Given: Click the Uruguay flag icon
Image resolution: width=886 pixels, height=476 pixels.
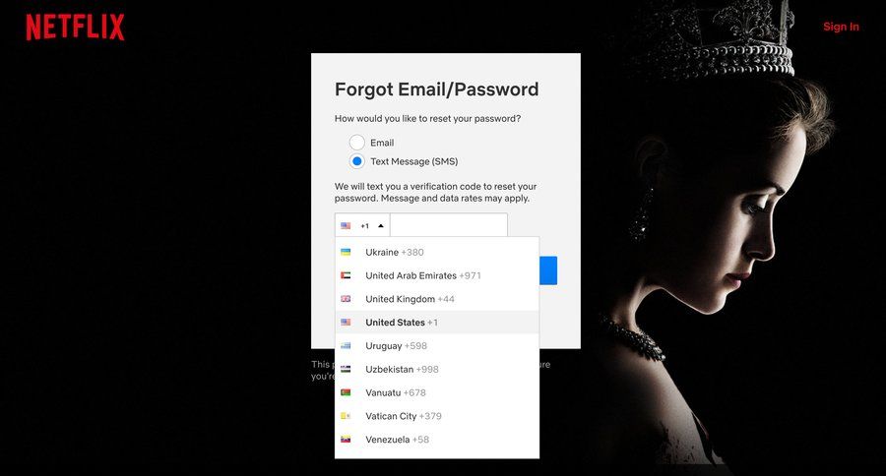Looking at the screenshot, I should click(346, 345).
